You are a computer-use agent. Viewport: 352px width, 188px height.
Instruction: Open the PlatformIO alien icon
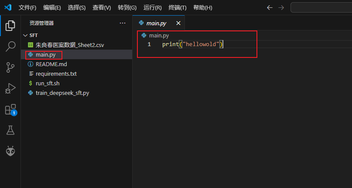point(10,151)
